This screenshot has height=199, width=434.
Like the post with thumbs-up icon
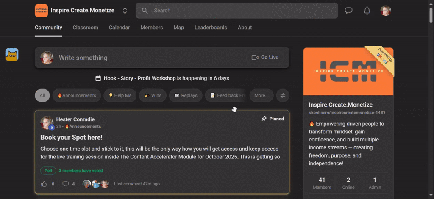[44, 184]
